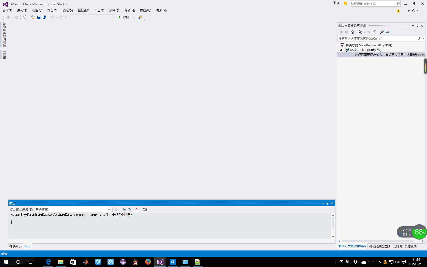Toggle auto-hide pin of Solution Explorer

(418, 26)
